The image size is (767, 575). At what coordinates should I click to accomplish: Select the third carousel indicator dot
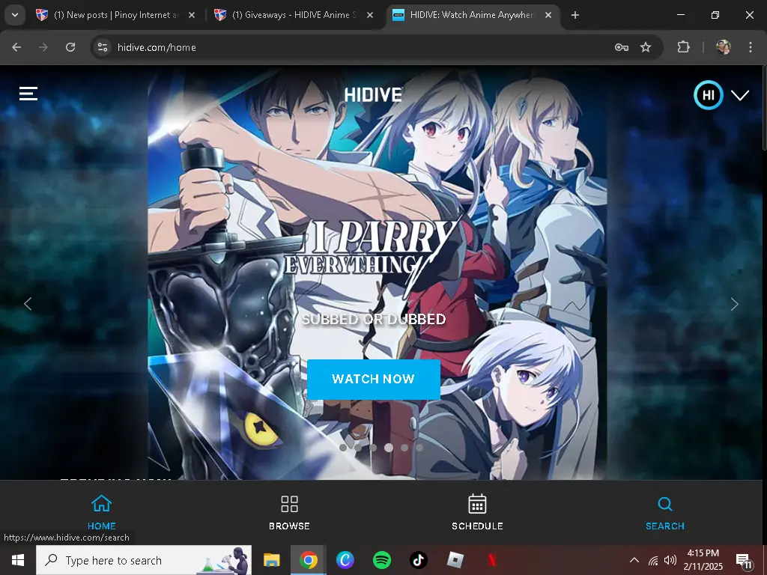(373, 448)
